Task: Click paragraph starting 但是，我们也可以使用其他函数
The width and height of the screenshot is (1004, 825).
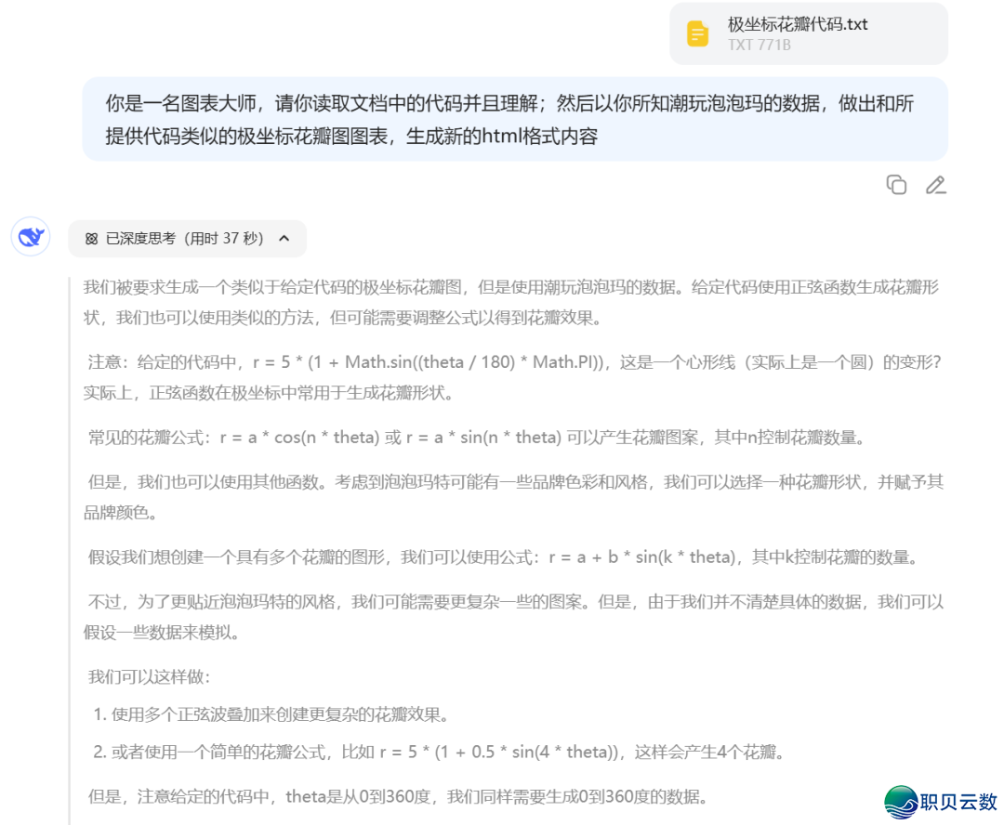Action: point(513,497)
